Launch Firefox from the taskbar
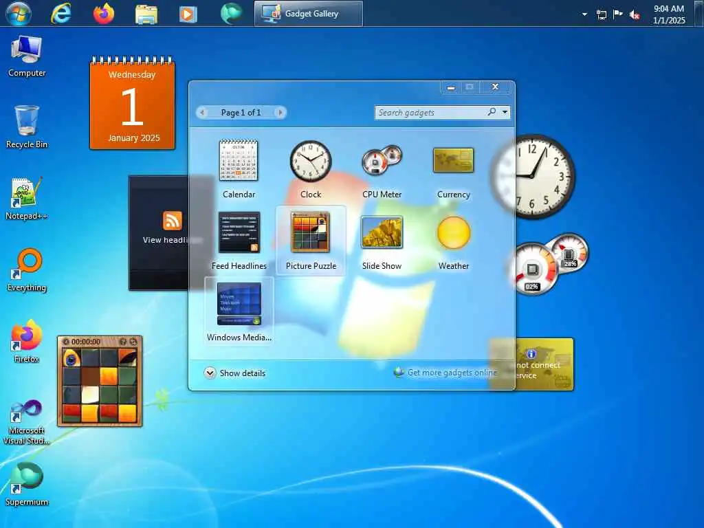704x528 pixels. coord(104,13)
